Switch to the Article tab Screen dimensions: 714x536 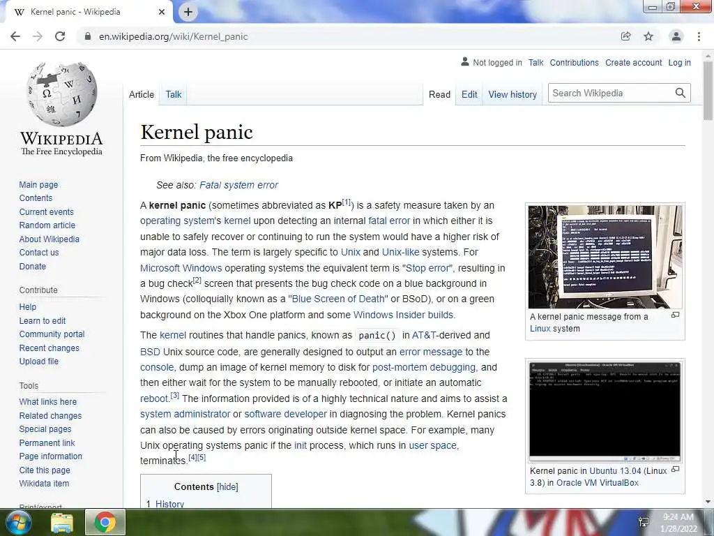point(141,94)
